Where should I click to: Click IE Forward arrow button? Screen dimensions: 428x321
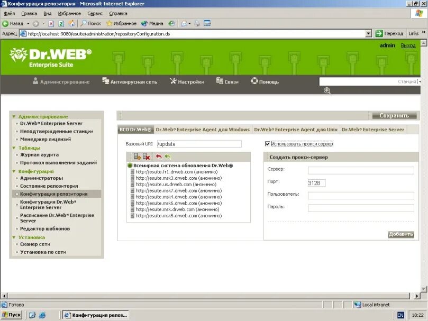click(x=35, y=23)
